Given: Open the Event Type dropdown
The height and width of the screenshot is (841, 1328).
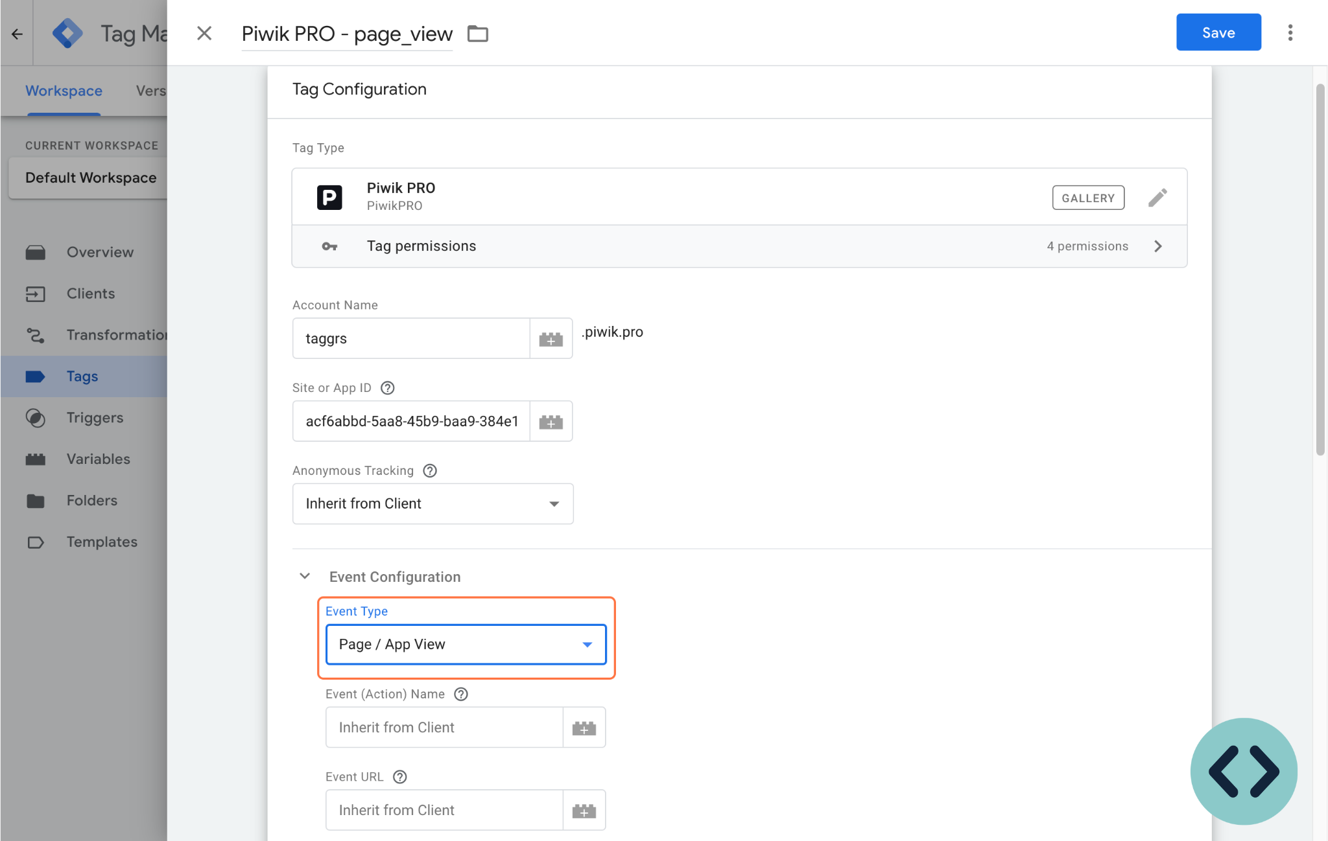Looking at the screenshot, I should (466, 644).
